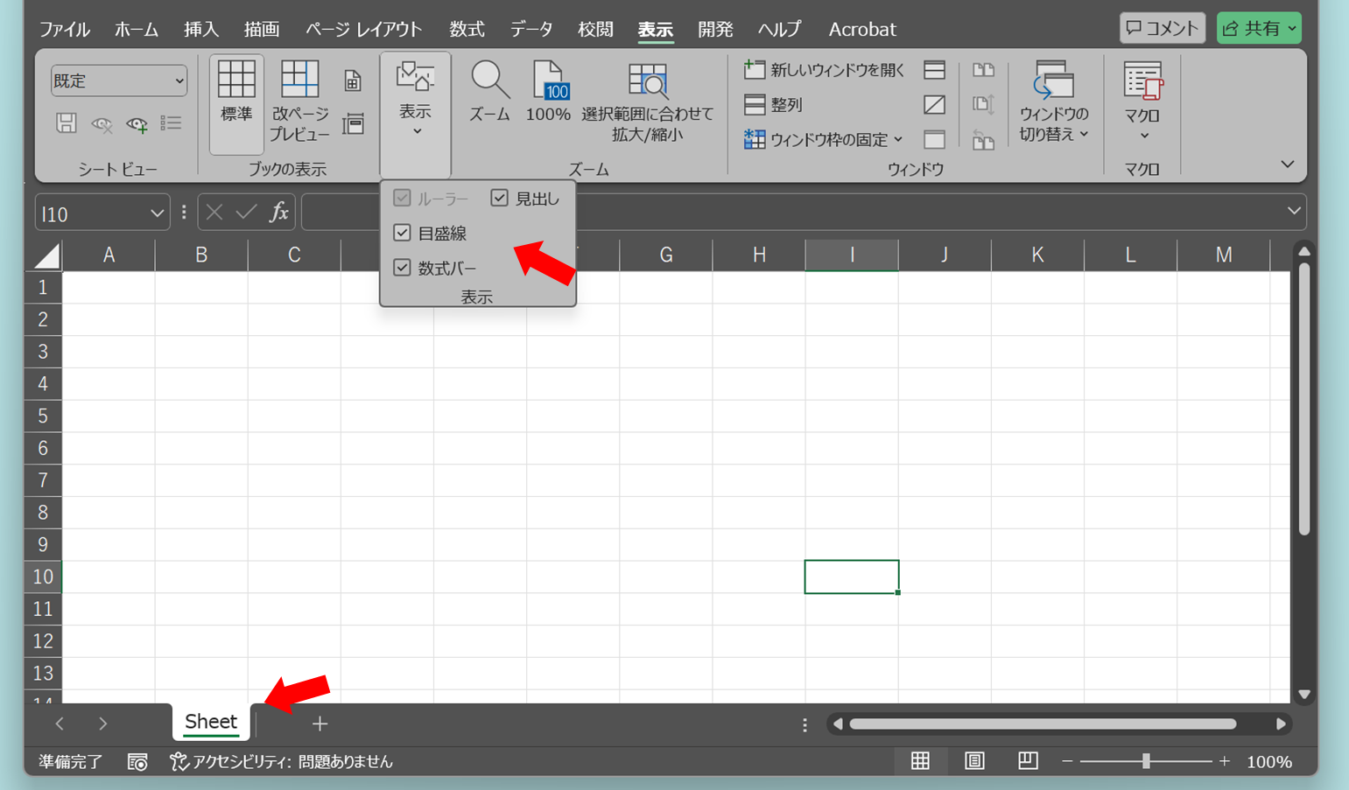Image resolution: width=1349 pixels, height=790 pixels.
Task: Switch to normal view in status bar
Action: tap(920, 761)
